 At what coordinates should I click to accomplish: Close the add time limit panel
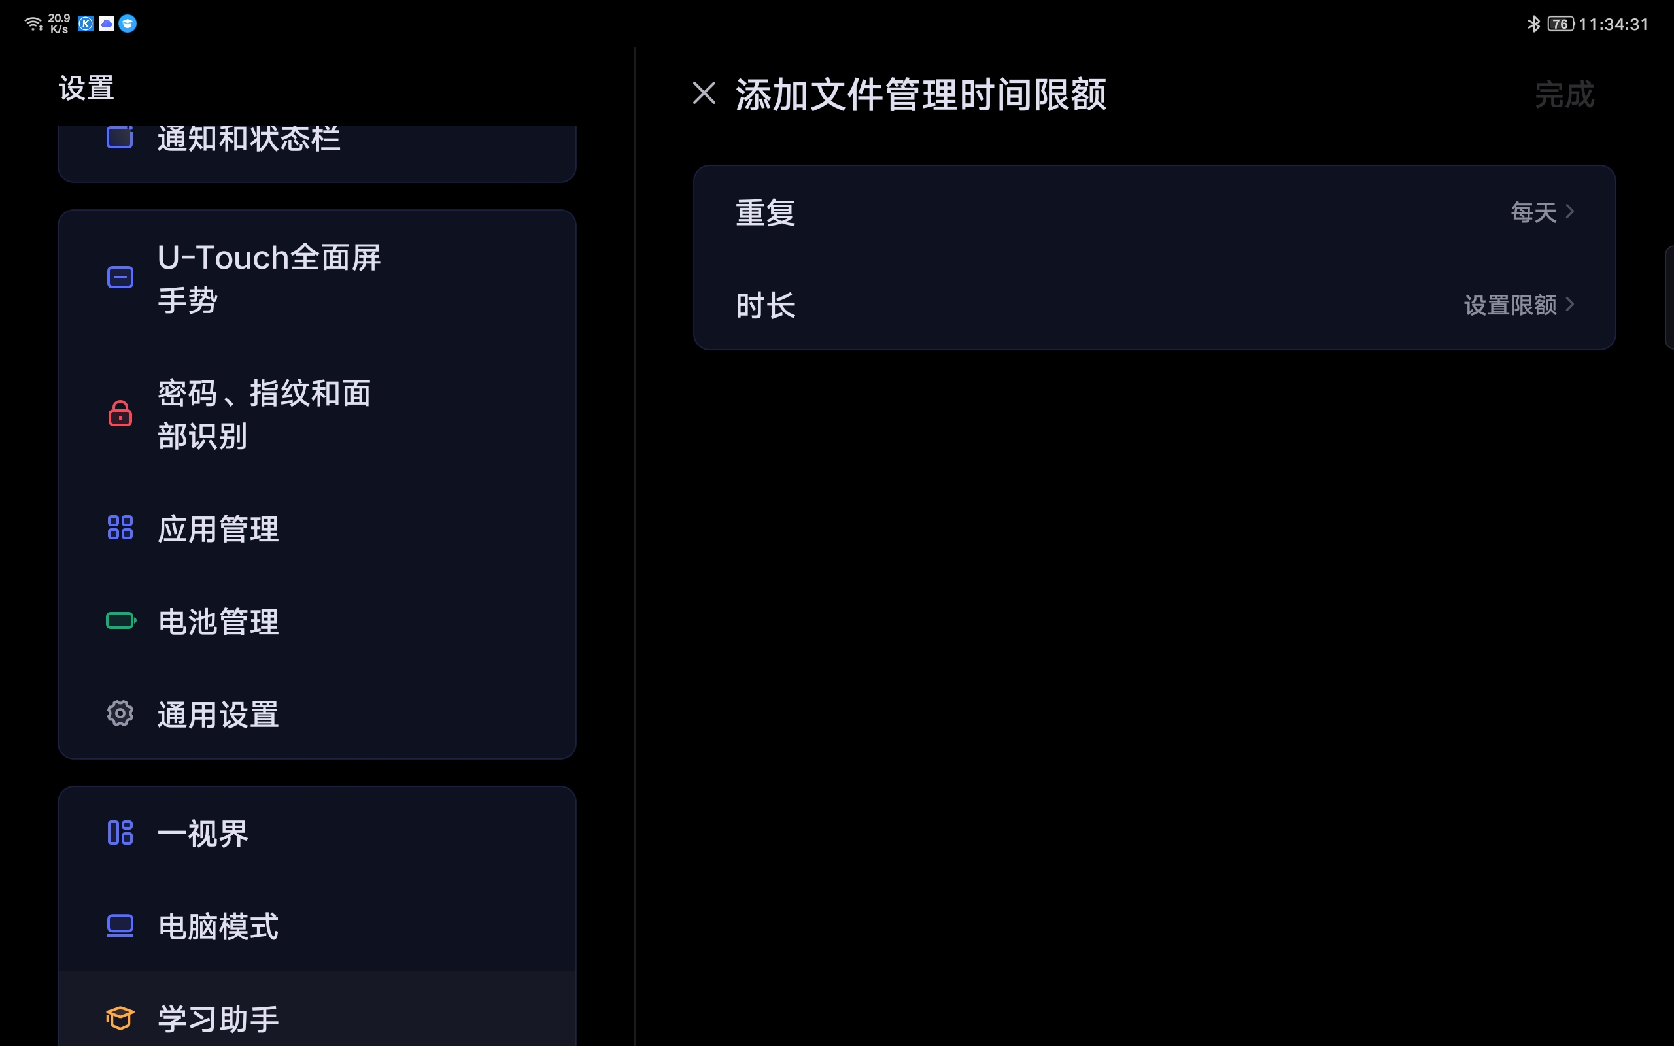point(704,93)
